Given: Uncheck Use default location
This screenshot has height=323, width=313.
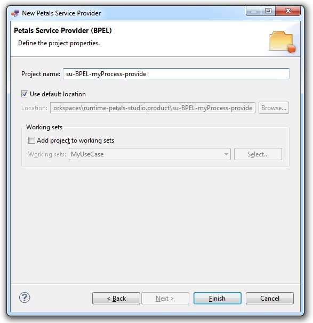Looking at the screenshot, I should pyautogui.click(x=25, y=94).
